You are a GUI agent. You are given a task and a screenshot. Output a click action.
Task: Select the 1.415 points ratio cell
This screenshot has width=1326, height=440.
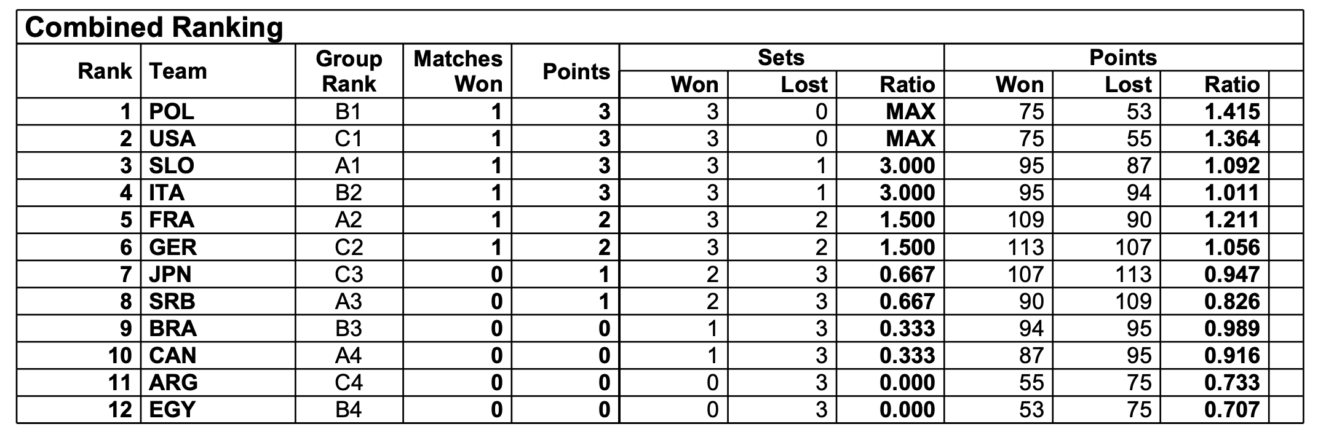point(1233,112)
